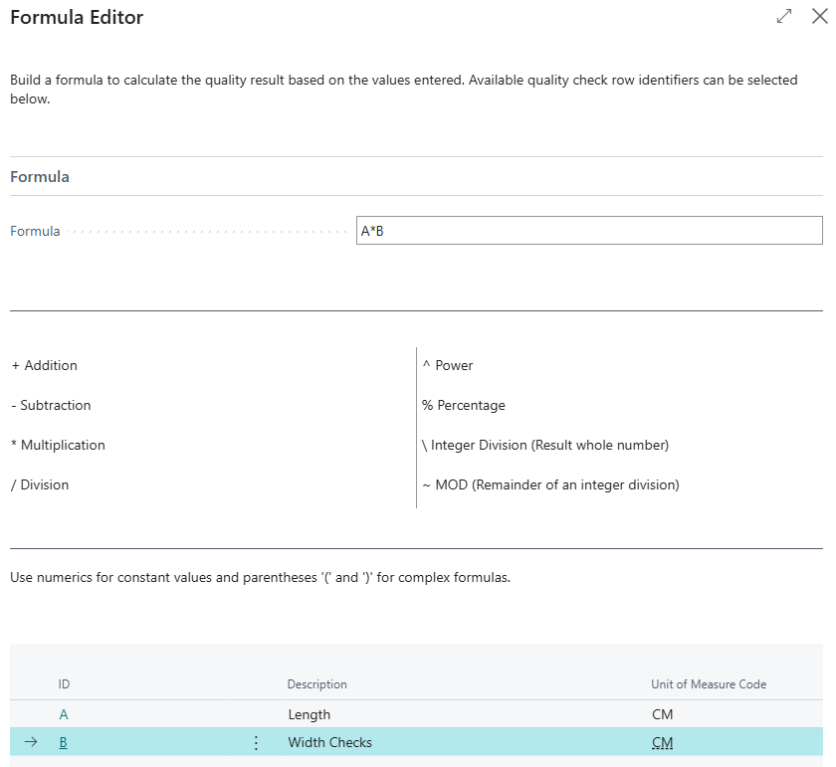Close the Formula Editor dialog
This screenshot has width=836, height=767.
coord(819,17)
